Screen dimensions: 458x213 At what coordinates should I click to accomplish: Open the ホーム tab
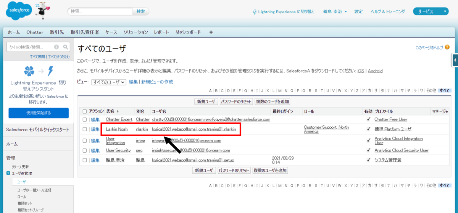[x=14, y=32]
